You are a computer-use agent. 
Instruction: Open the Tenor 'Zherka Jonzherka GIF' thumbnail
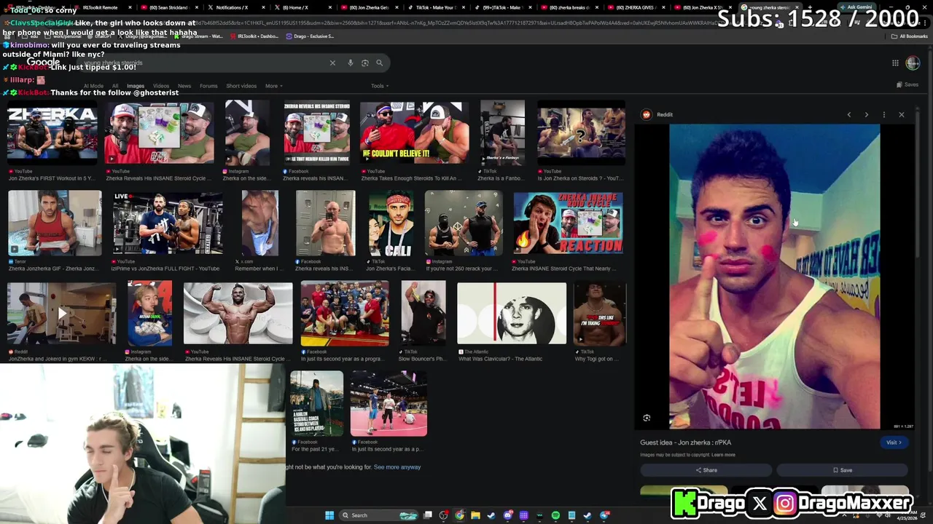[x=55, y=223]
